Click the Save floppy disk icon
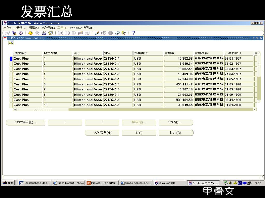 pos(31,33)
